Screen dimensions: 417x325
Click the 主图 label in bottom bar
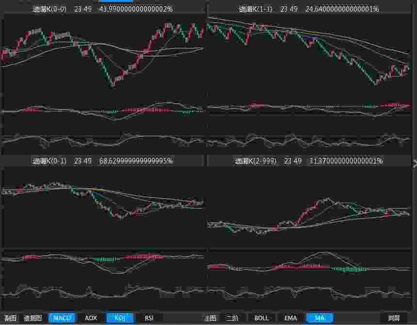point(210,318)
